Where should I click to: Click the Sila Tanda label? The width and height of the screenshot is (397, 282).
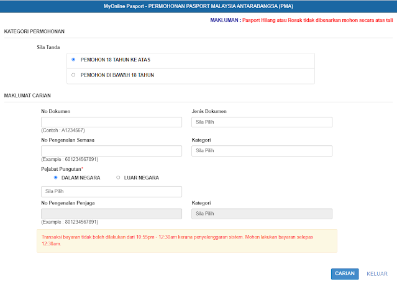pos(48,47)
